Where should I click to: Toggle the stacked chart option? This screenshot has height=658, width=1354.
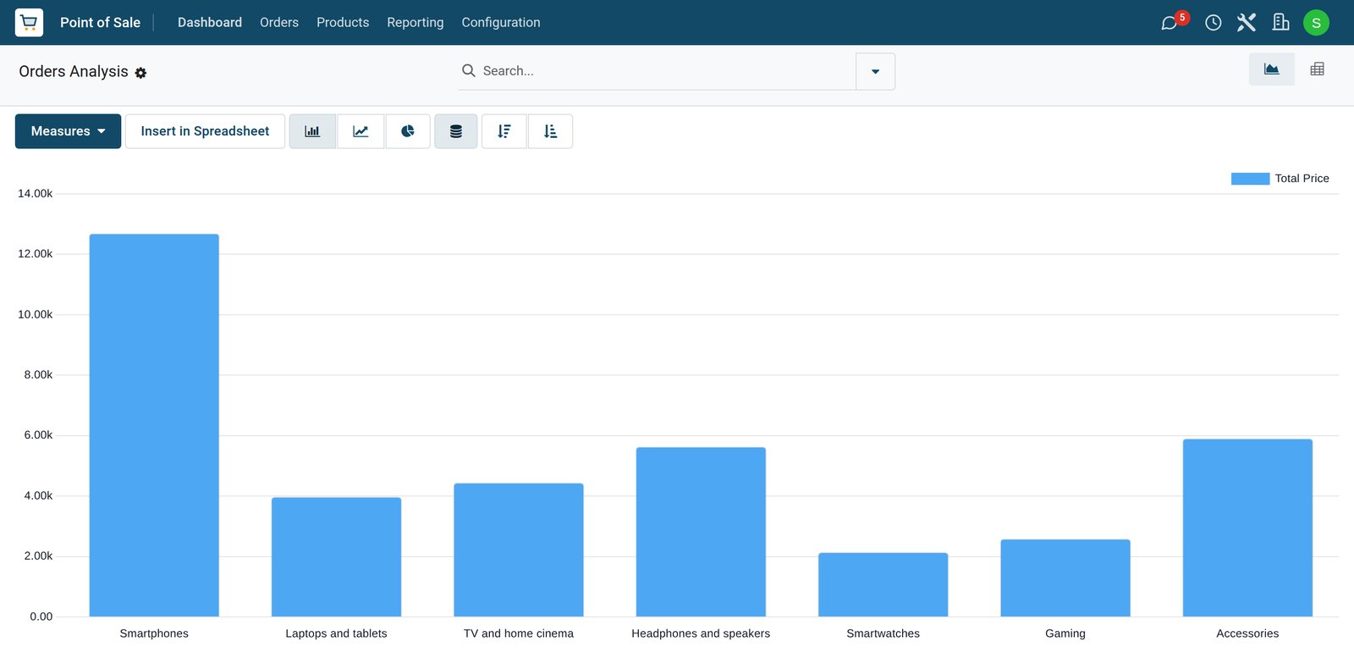click(x=456, y=131)
